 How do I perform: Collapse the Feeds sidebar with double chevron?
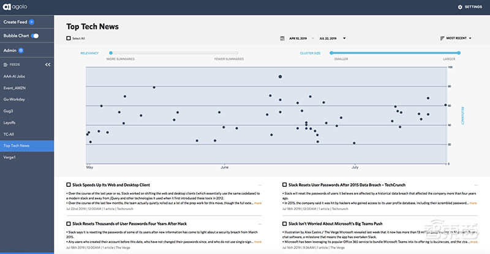(x=47, y=64)
